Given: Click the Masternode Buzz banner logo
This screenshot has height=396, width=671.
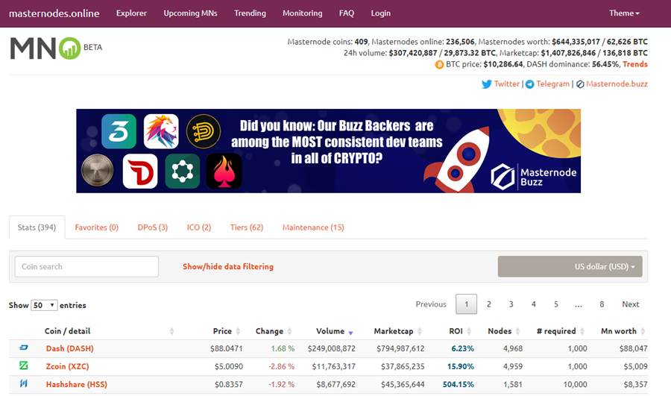Looking at the screenshot, I should pyautogui.click(x=533, y=177).
